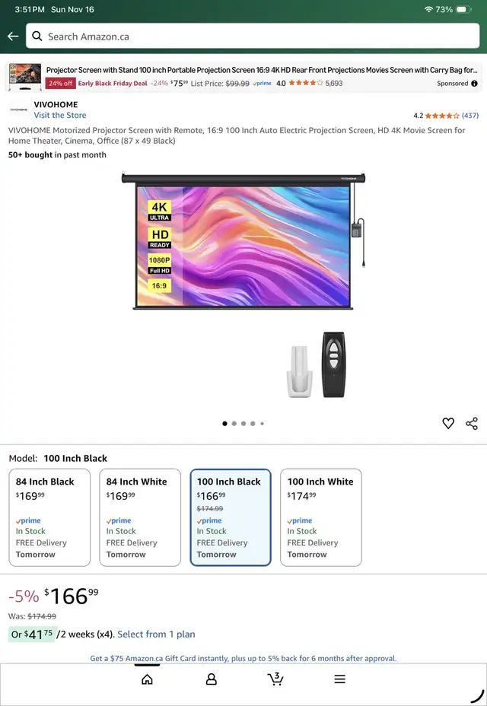The width and height of the screenshot is (487, 706).
Task: Click the Search Amazon.ca field
Action: [x=253, y=36]
